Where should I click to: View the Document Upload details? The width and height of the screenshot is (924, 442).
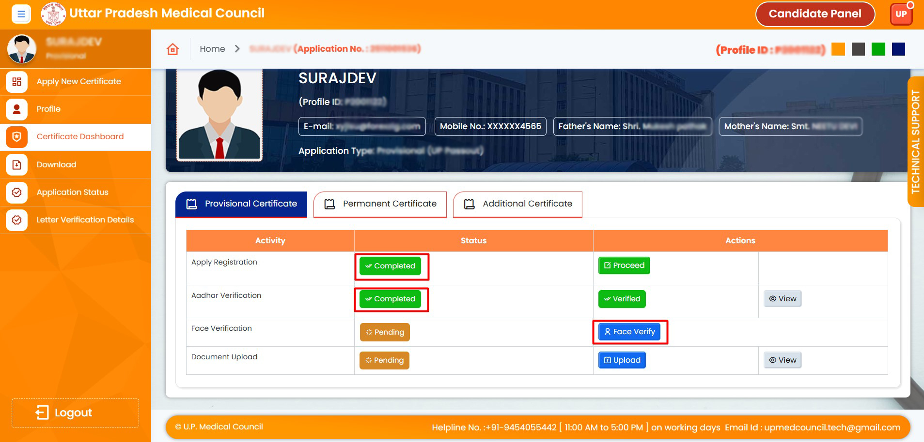click(782, 360)
